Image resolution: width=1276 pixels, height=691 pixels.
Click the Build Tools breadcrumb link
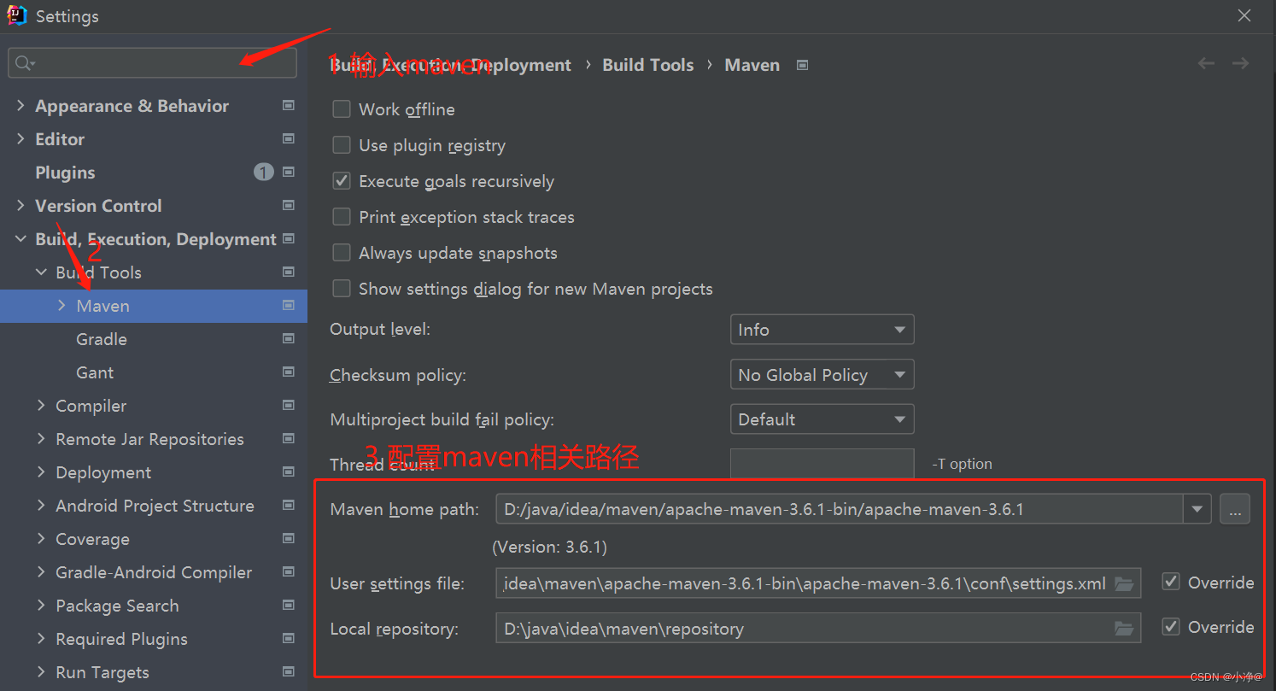(x=648, y=65)
